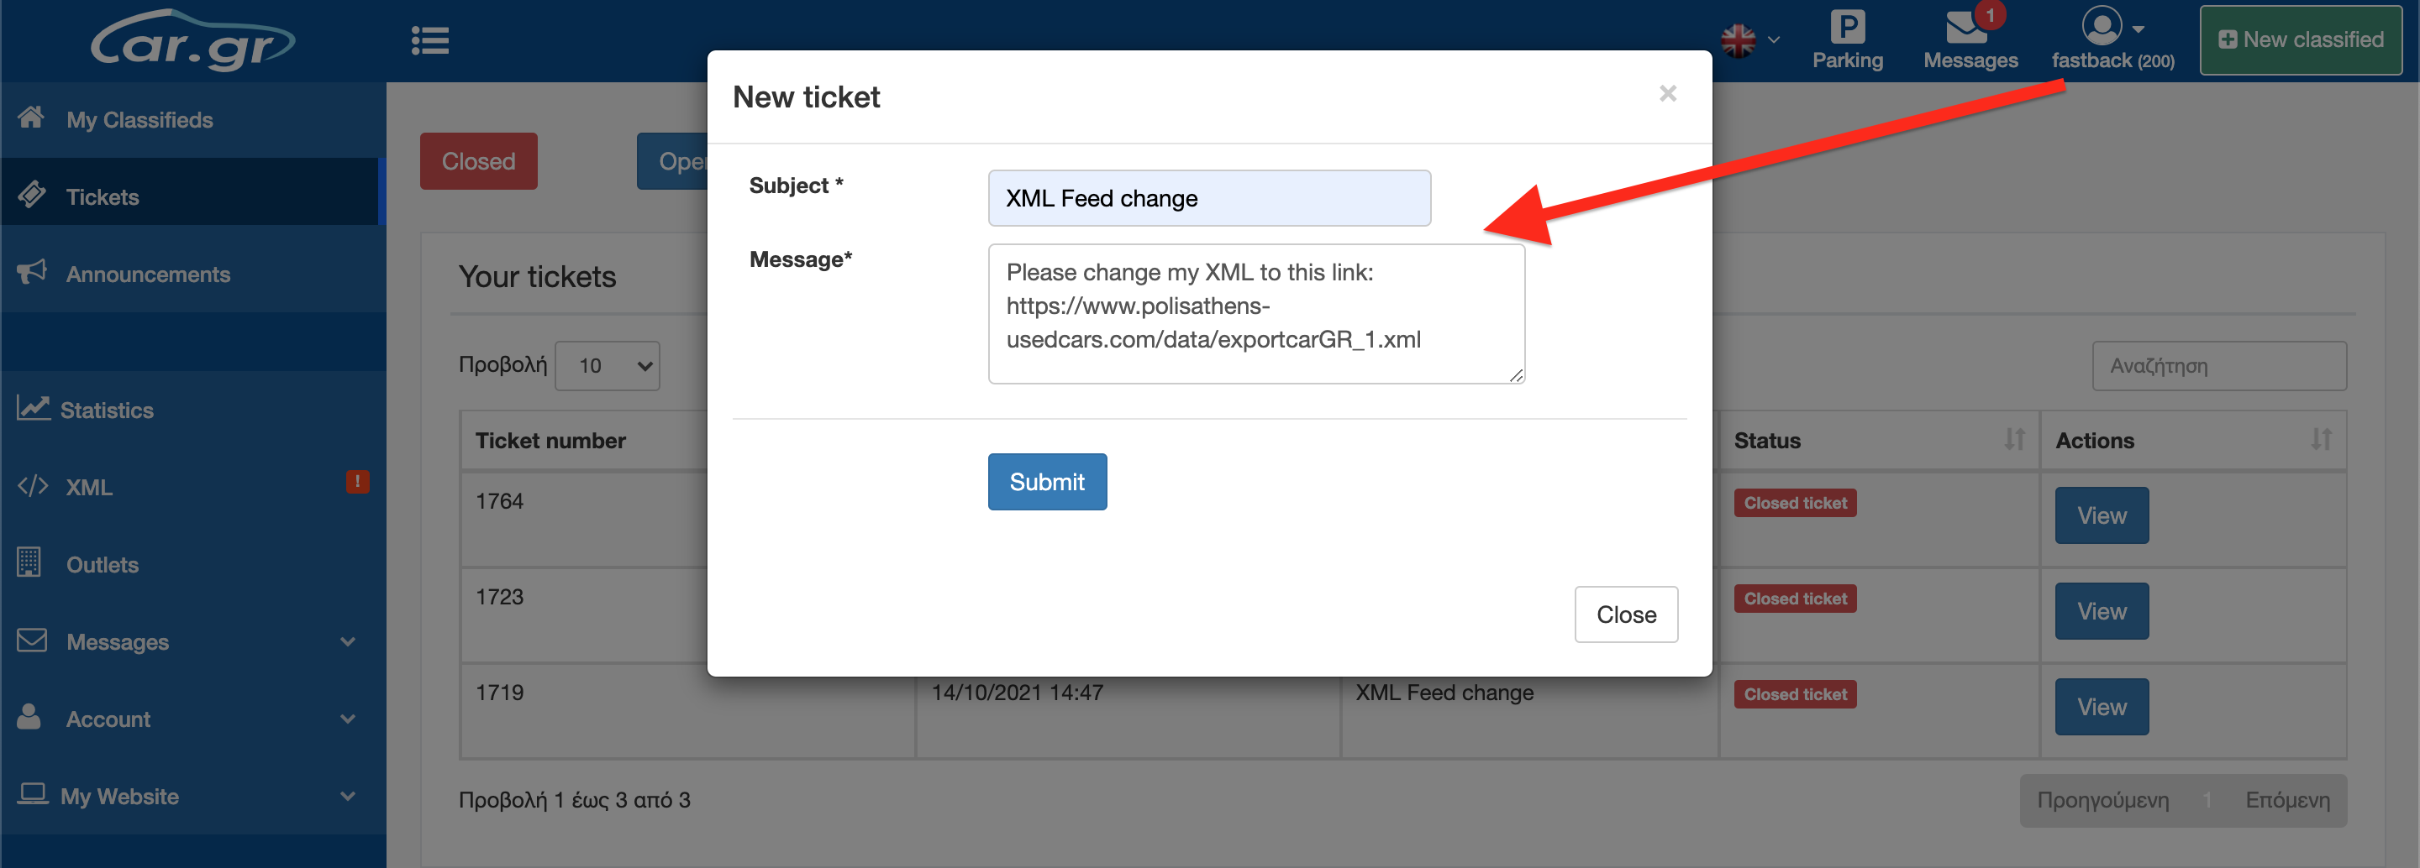2420x868 pixels.
Task: Open the hamburger list menu icon
Action: tap(429, 40)
